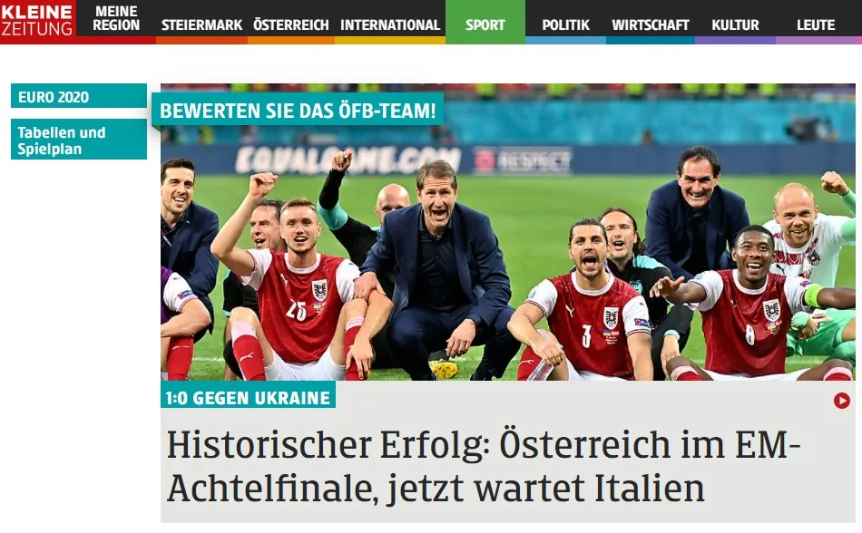The height and width of the screenshot is (533, 862).
Task: Open Tabellen und Spielplan sidebar link
Action: (79, 140)
